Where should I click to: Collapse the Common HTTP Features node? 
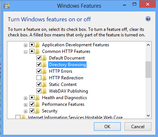25,52
